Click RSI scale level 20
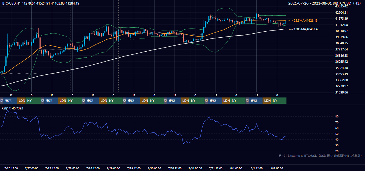Viewport: 365px width, 171px height. pos(337,151)
